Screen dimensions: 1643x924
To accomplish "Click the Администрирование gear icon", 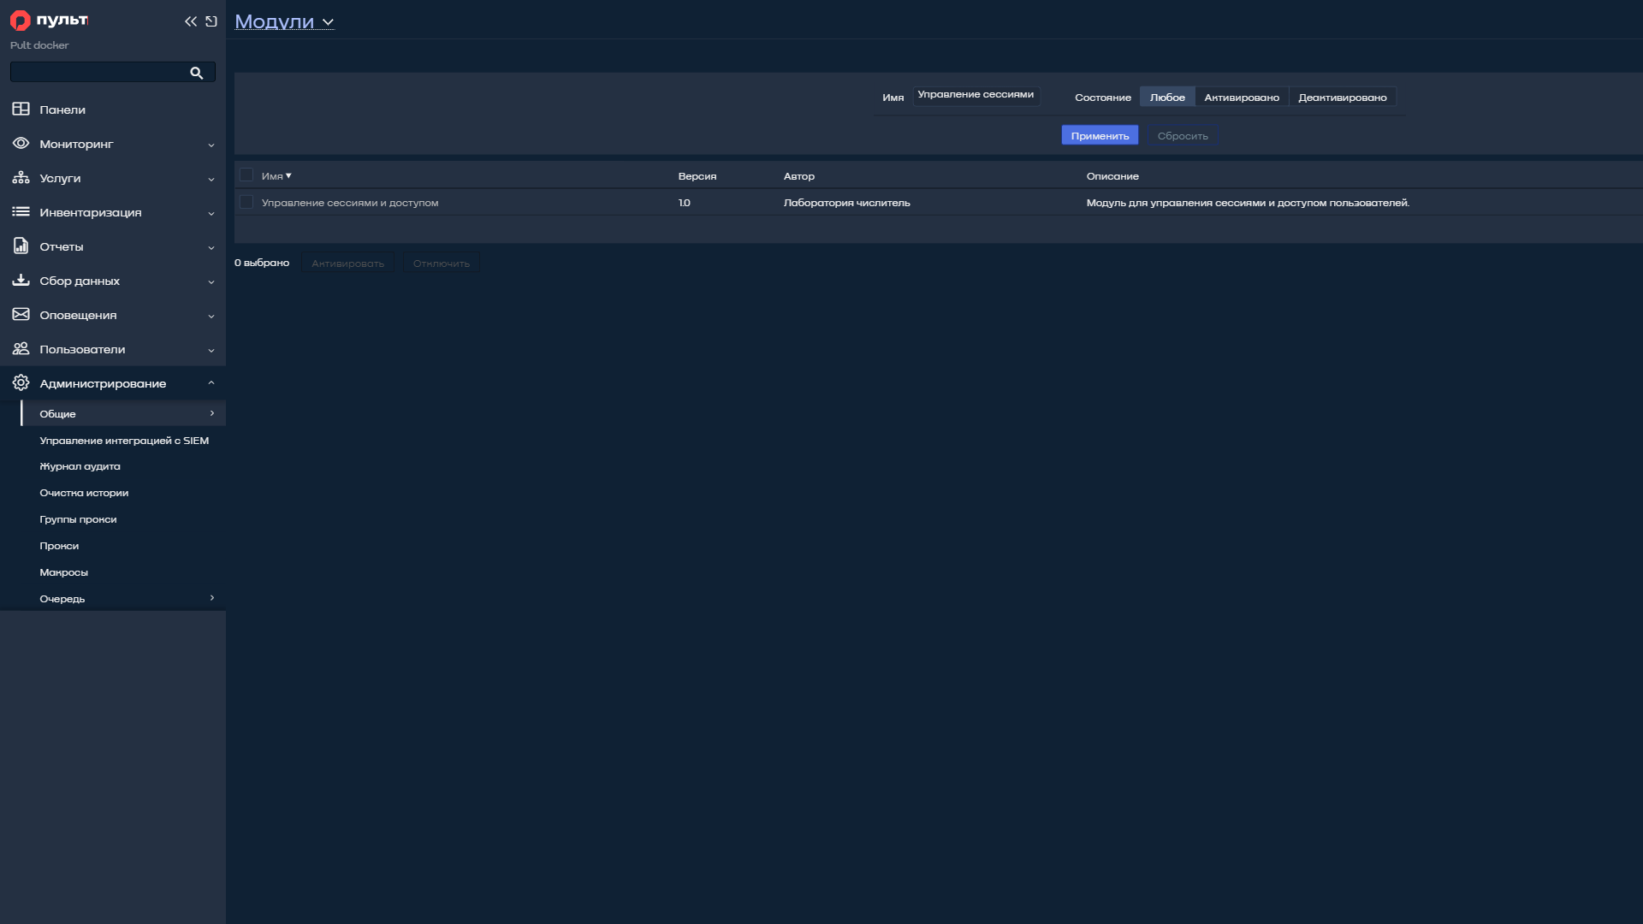I will tap(21, 383).
